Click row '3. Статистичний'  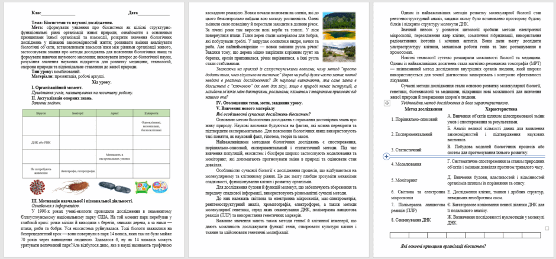(406, 150)
